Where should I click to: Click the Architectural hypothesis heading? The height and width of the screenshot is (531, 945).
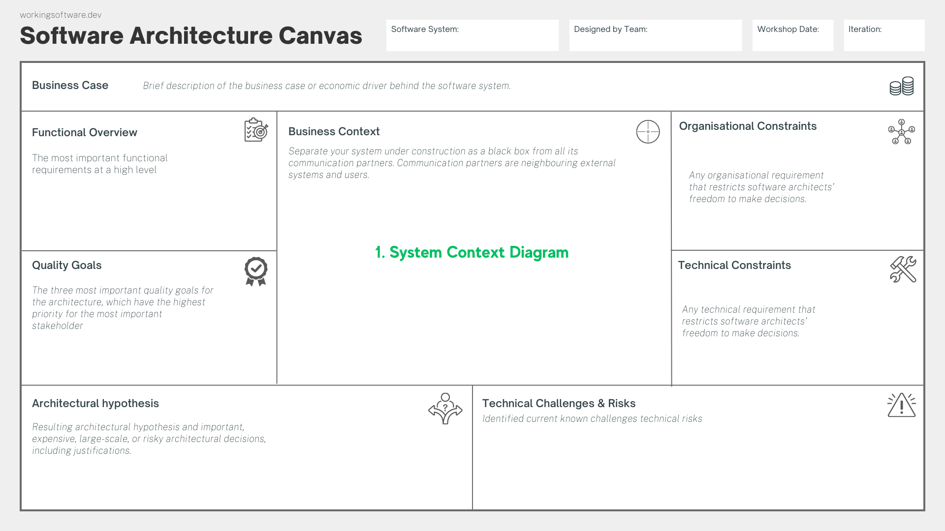[x=95, y=404]
